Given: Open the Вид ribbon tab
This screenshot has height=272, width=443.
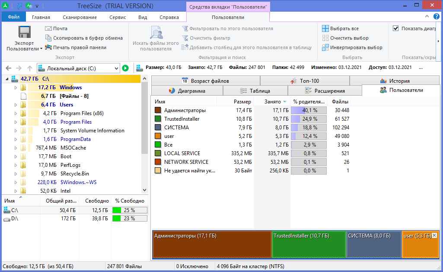Looking at the screenshot, I should (x=143, y=17).
